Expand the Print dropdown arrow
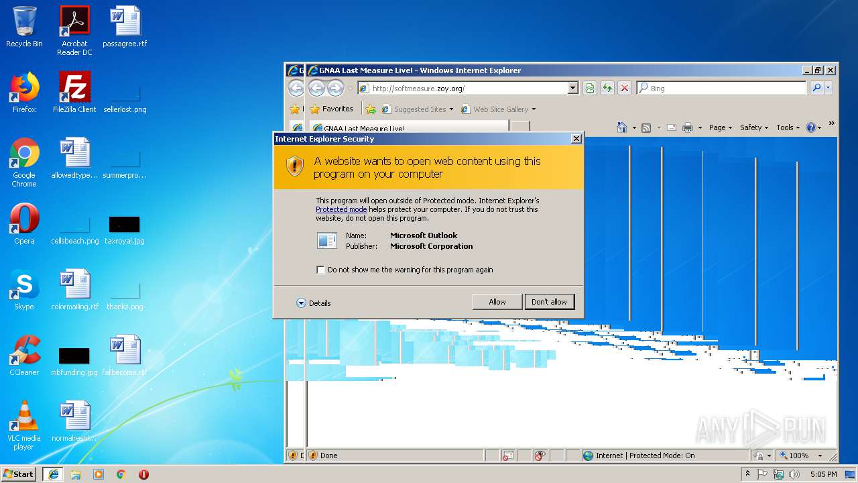Viewport: 858px width, 483px height. click(x=700, y=127)
